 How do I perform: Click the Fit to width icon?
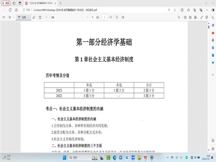pos(98,17)
